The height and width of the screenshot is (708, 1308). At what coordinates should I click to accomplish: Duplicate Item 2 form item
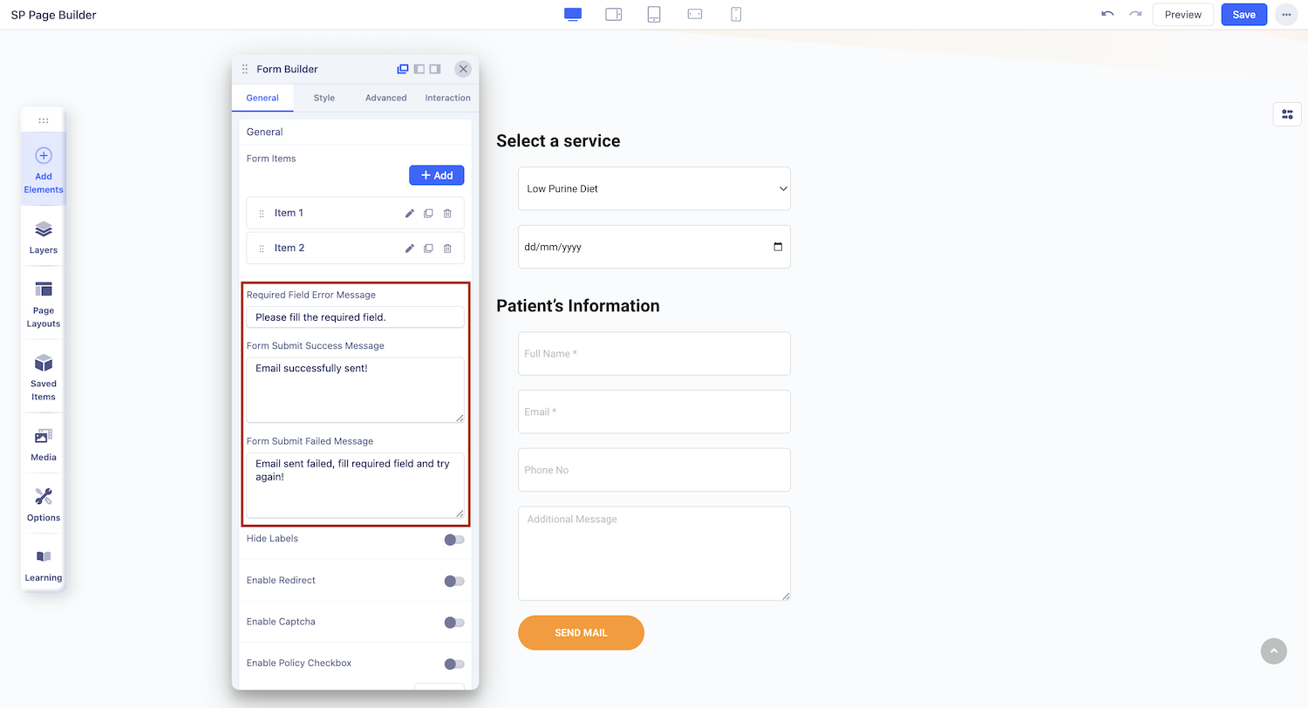point(428,248)
